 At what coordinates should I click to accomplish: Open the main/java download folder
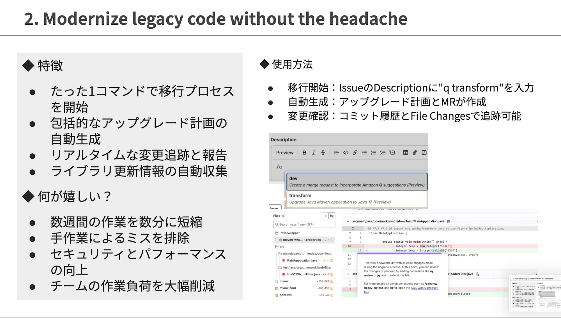pyautogui.click(x=305, y=253)
